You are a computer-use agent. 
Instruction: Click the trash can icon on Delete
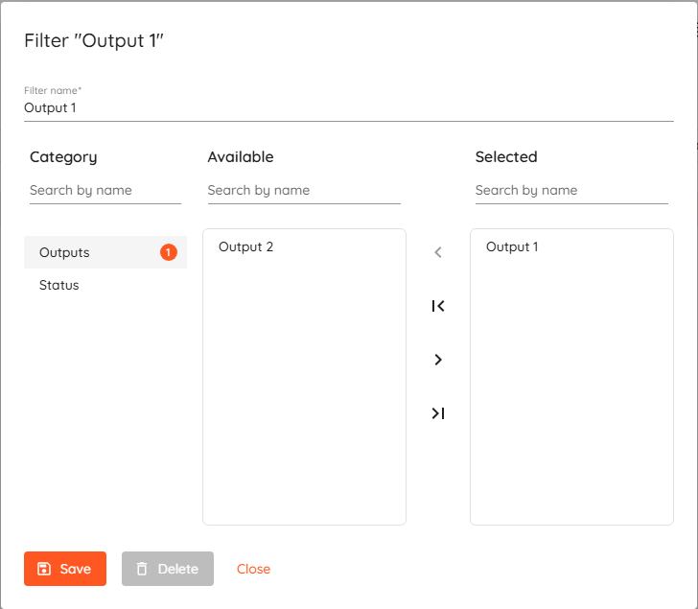(142, 569)
